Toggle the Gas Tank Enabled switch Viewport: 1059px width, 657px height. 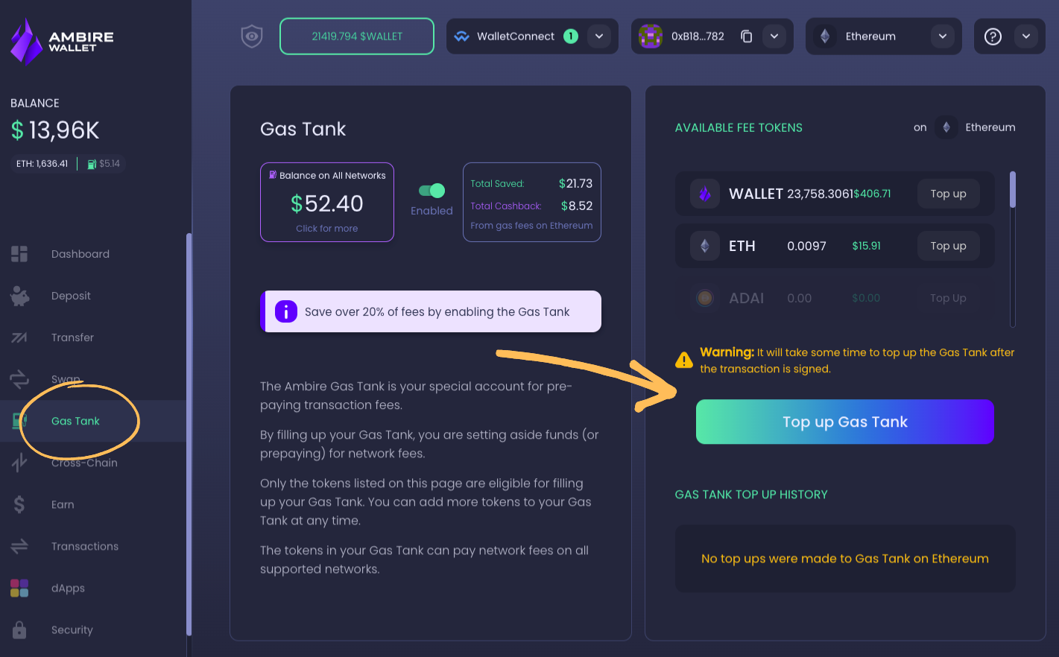432,191
